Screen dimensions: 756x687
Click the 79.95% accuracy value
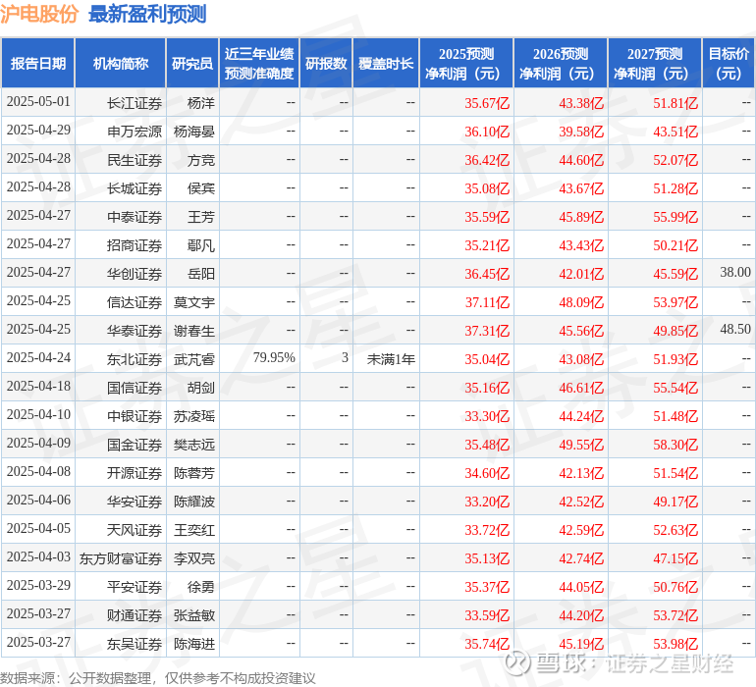click(x=274, y=357)
